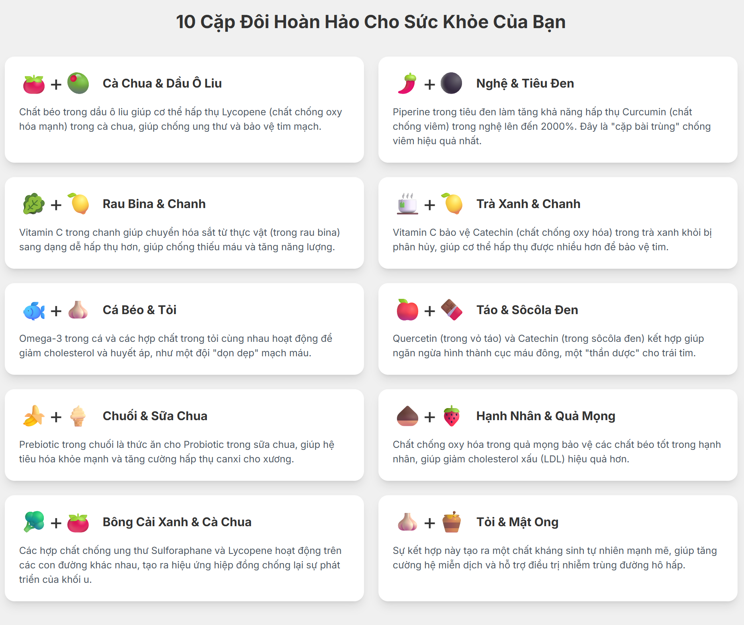Click the red apple icon

tap(407, 310)
